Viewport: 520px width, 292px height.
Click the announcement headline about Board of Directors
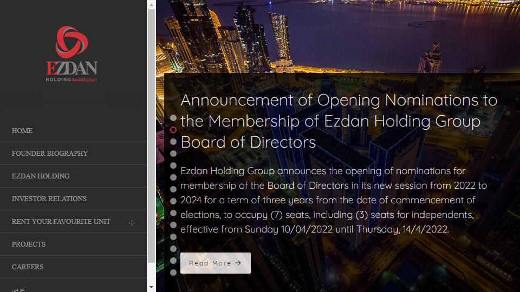coord(339,121)
